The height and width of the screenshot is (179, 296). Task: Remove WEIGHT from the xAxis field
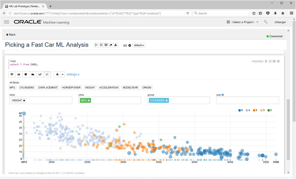tap(24, 100)
